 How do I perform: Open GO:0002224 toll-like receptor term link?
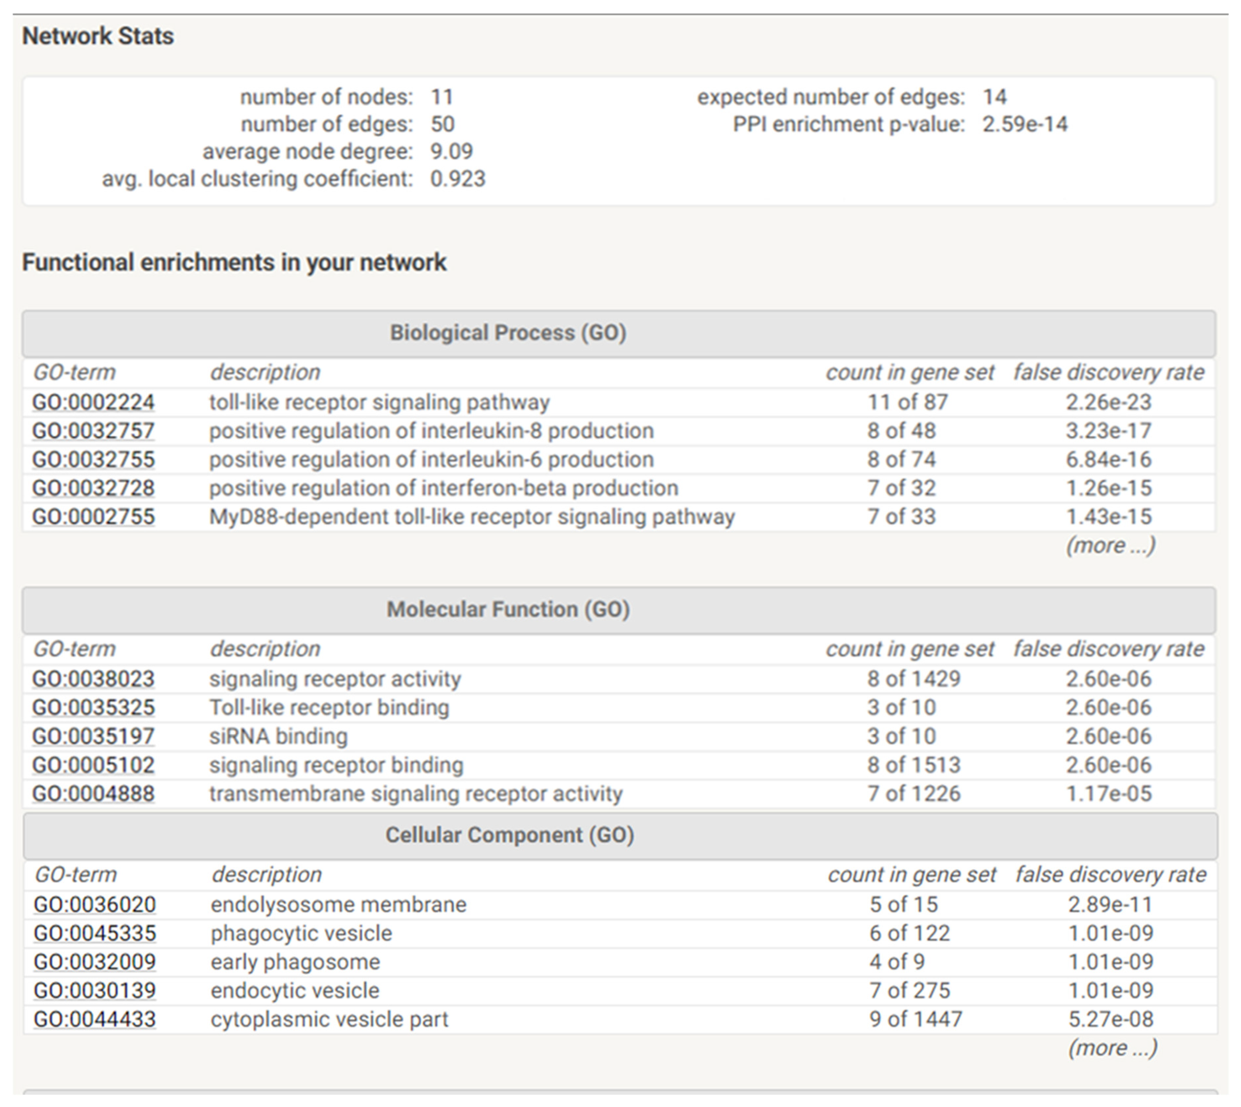pyautogui.click(x=93, y=402)
